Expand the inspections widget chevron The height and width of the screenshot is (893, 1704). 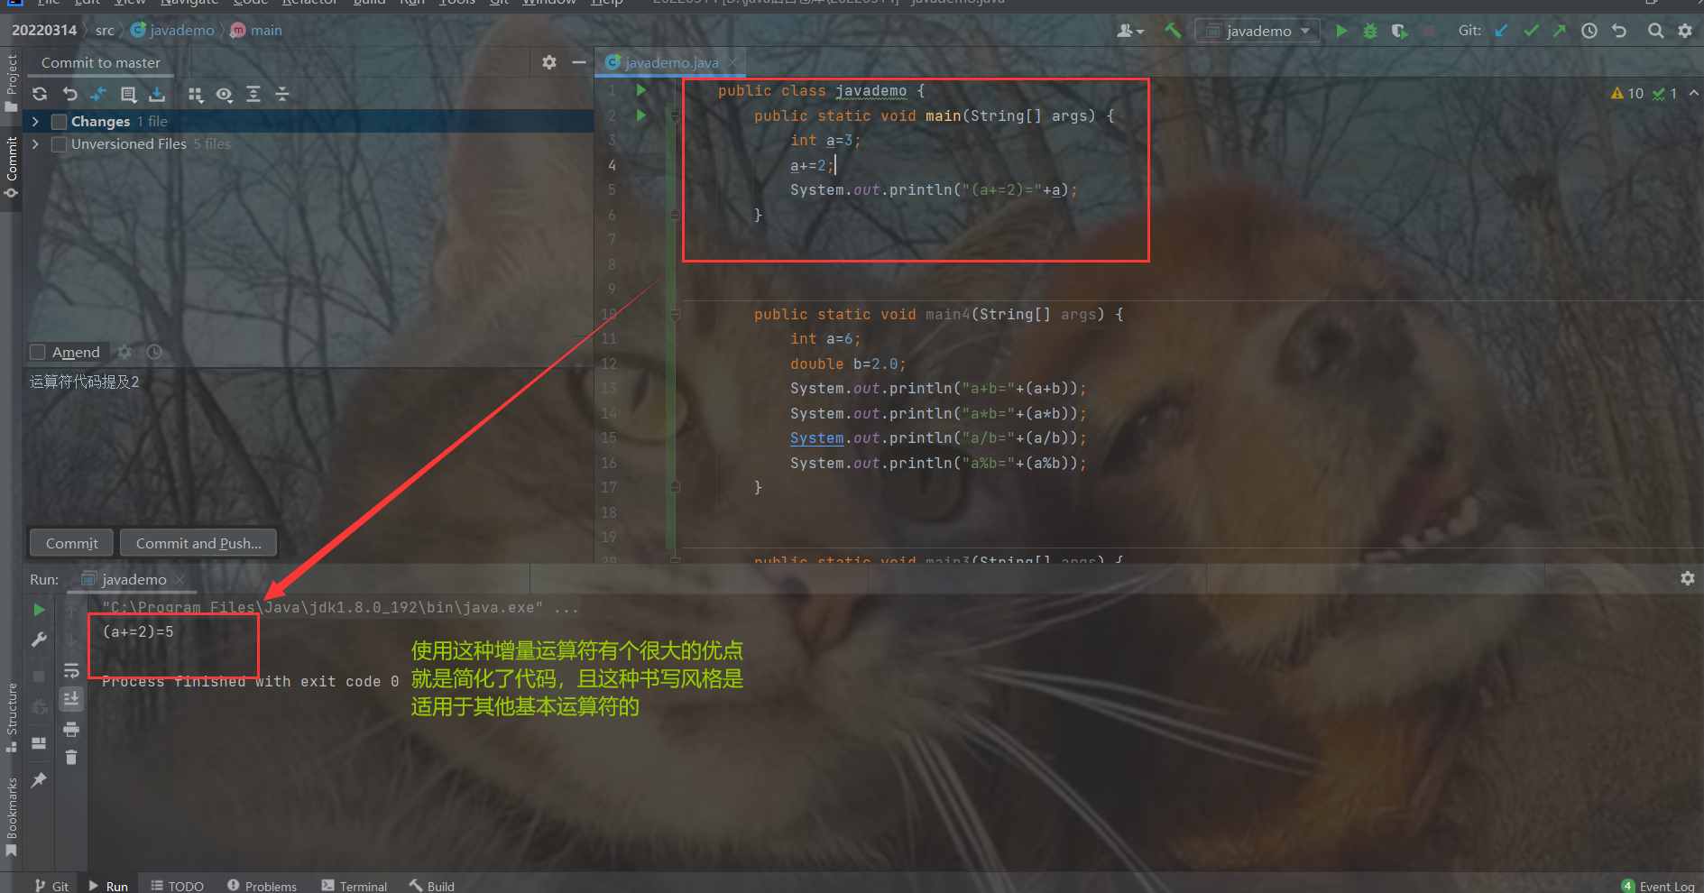point(1694,93)
